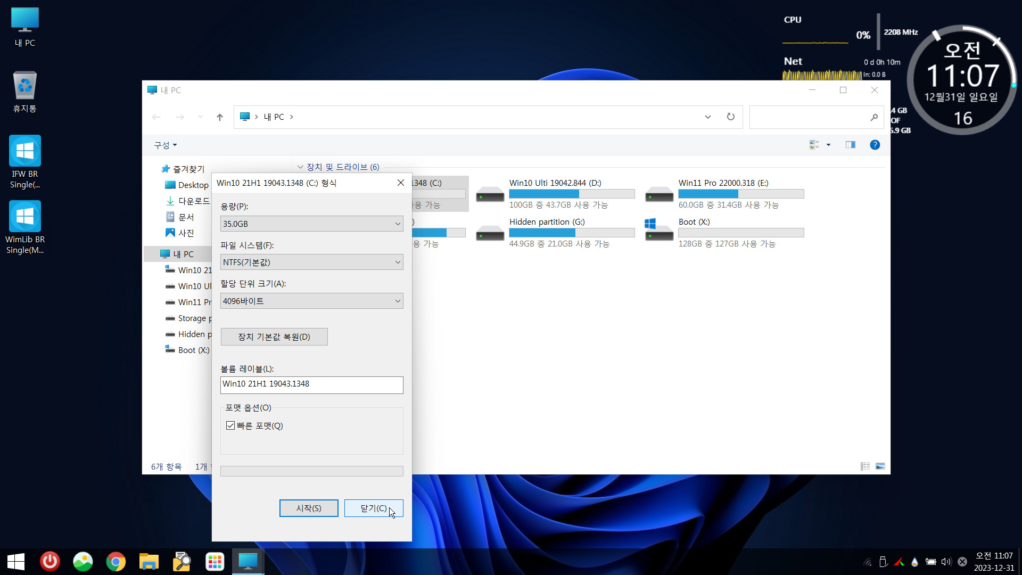Click the network tray icon
The image size is (1022, 575).
[868, 562]
